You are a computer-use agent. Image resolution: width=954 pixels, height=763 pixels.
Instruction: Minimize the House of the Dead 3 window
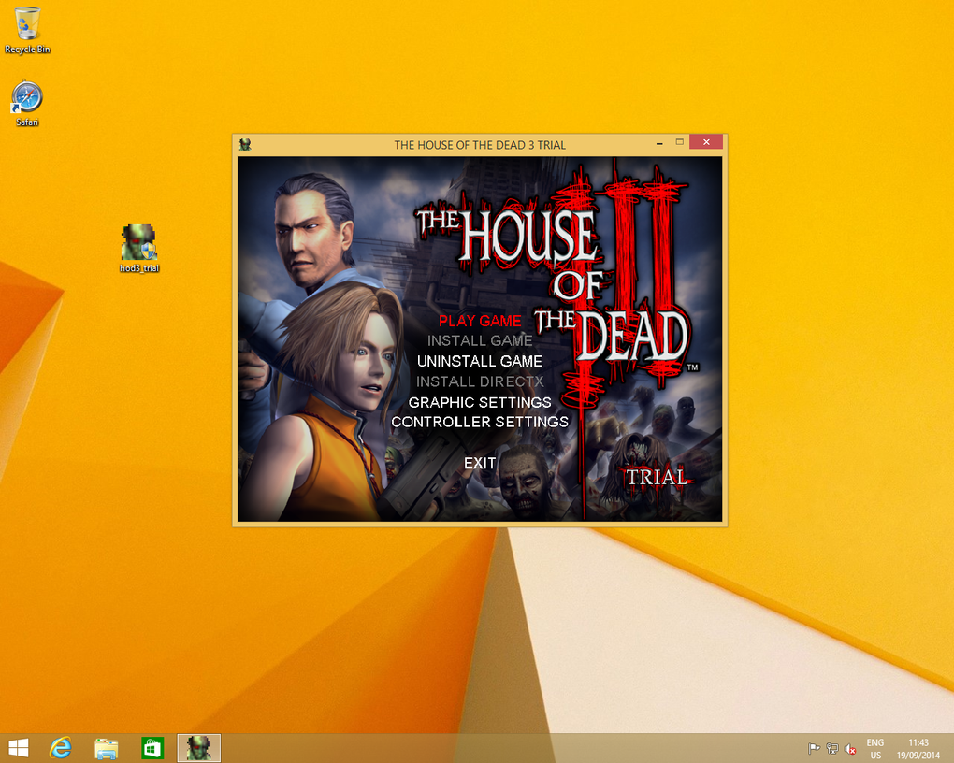click(x=659, y=142)
